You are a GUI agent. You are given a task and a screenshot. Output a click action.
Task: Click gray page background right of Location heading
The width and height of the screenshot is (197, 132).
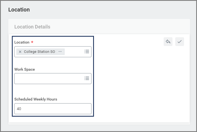(x=110, y=10)
